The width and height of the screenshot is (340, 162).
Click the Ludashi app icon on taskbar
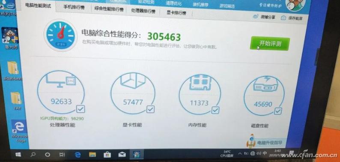137,154
